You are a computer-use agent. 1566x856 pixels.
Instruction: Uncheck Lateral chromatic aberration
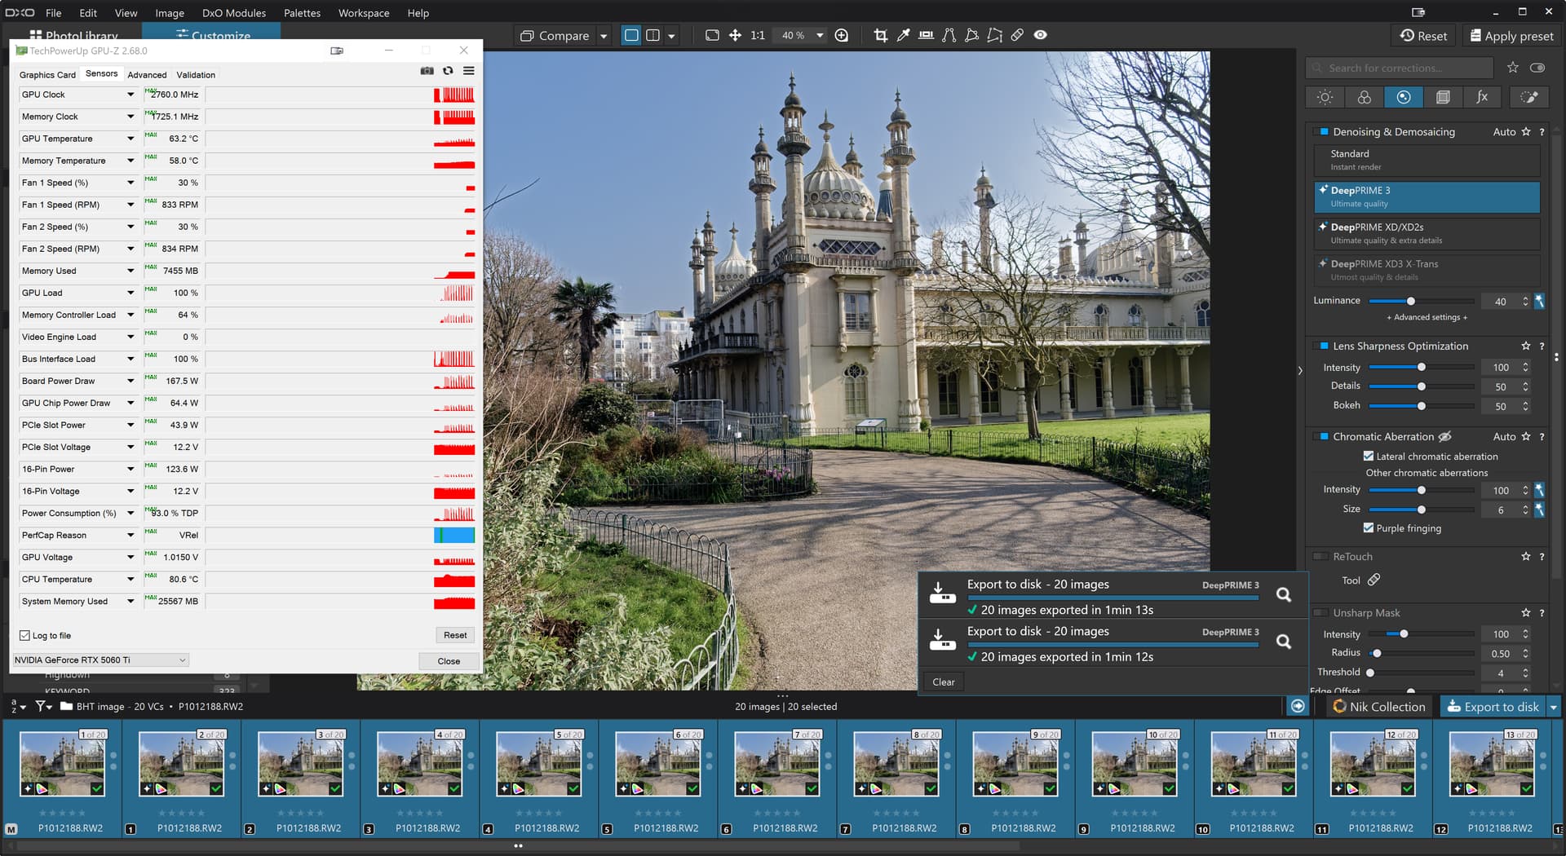tap(1368, 457)
